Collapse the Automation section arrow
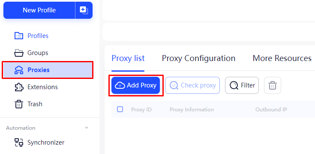 [x=87, y=128]
